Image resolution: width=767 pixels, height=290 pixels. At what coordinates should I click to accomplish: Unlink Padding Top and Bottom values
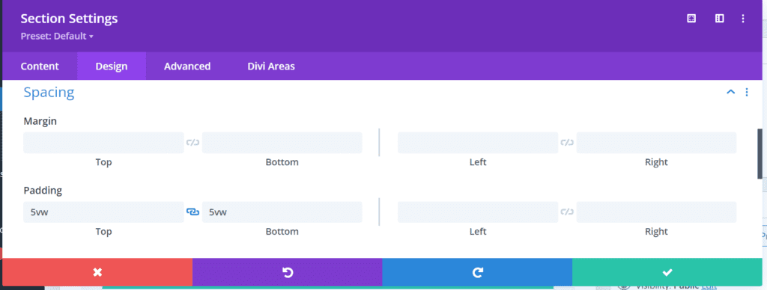pos(192,212)
